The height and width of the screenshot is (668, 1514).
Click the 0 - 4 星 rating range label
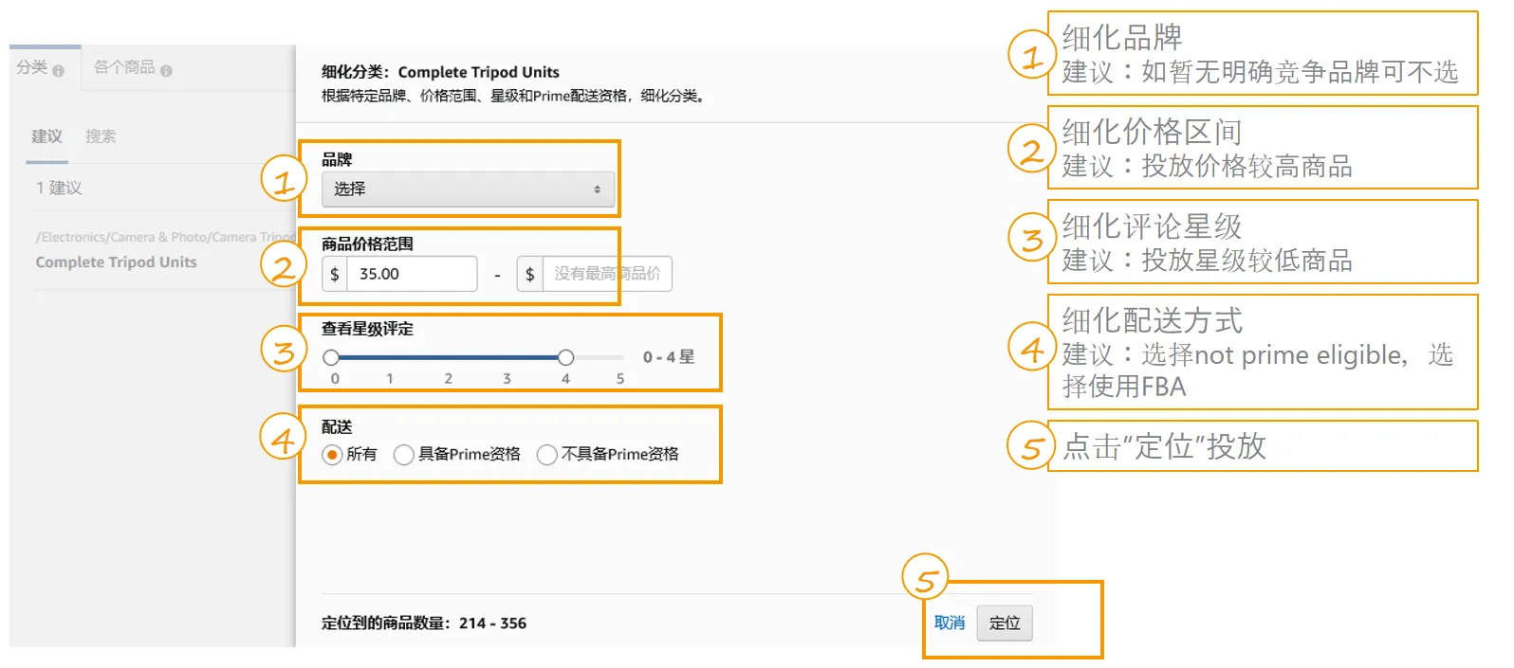(x=669, y=357)
